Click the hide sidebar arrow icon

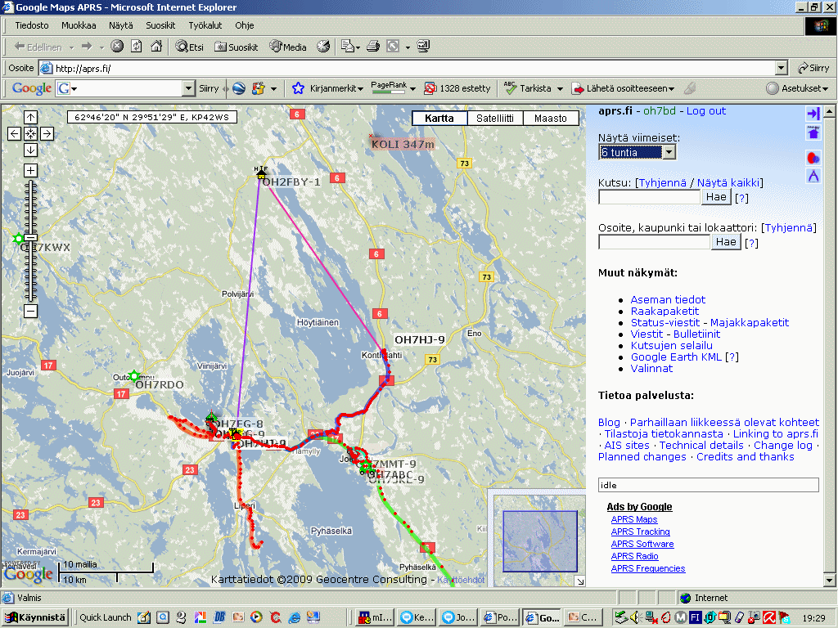click(813, 114)
